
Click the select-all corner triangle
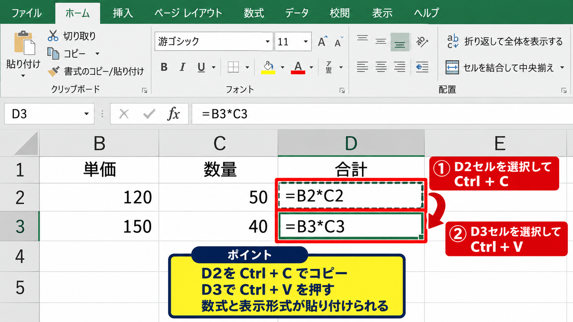click(x=26, y=144)
